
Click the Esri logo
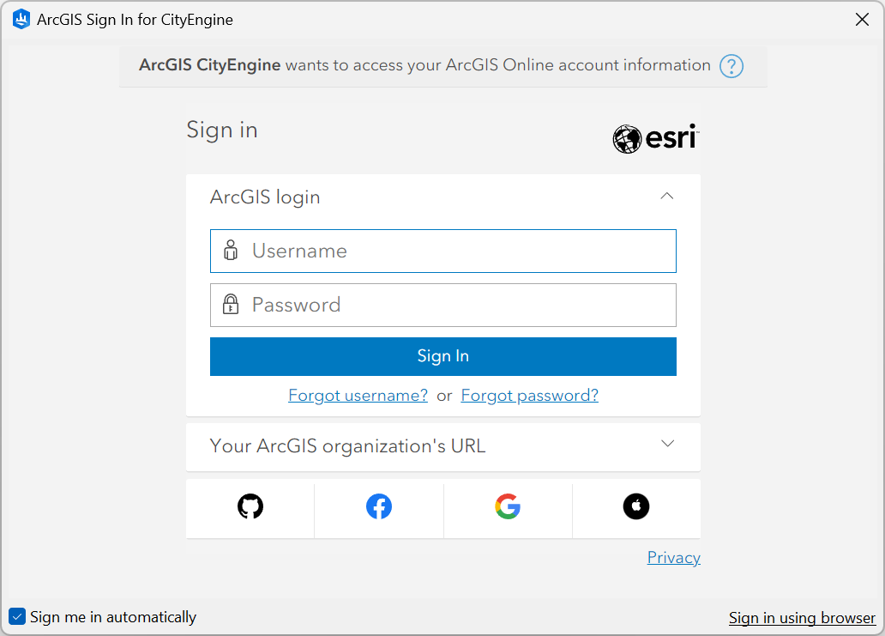(655, 138)
